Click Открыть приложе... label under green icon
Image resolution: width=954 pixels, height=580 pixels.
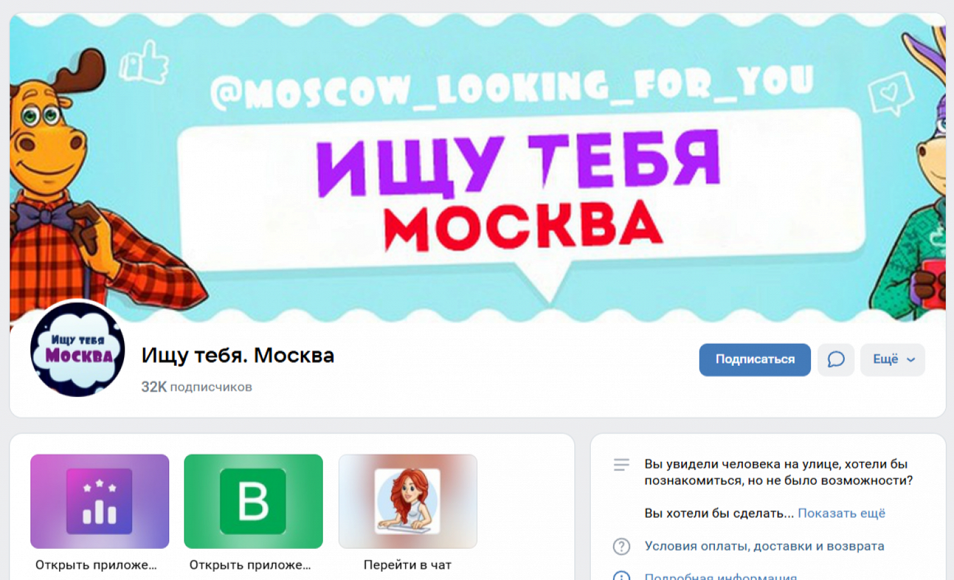tap(250, 565)
